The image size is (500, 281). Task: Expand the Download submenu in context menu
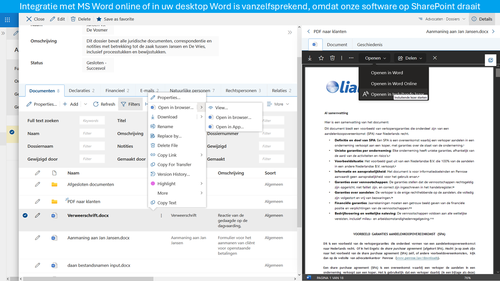pyautogui.click(x=202, y=117)
